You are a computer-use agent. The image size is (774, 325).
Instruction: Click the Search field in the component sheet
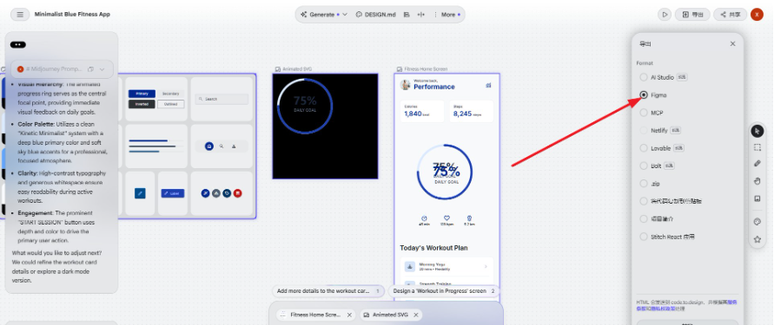pyautogui.click(x=222, y=99)
